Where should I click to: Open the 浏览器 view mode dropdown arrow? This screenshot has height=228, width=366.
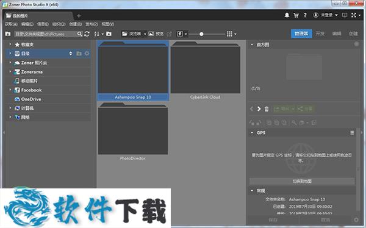[145, 34]
